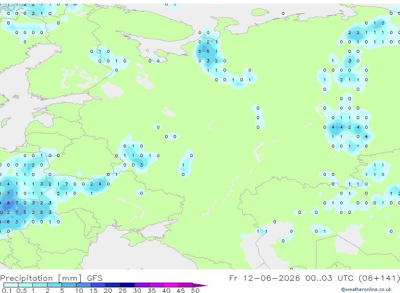
Task: Click the 25–30 mm navy legend swatch
Action: [x=127, y=285]
